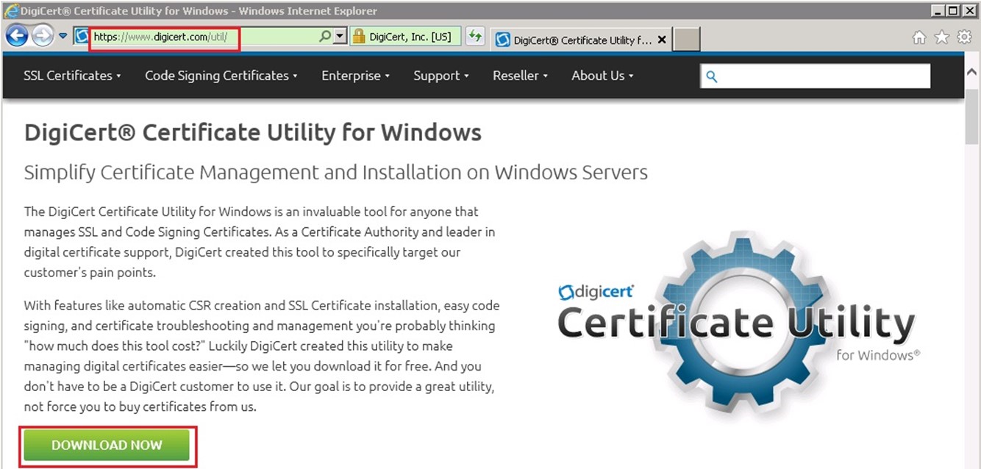Click the text 'customer's pain points.'
Image resolution: width=981 pixels, height=469 pixels.
[x=90, y=272]
